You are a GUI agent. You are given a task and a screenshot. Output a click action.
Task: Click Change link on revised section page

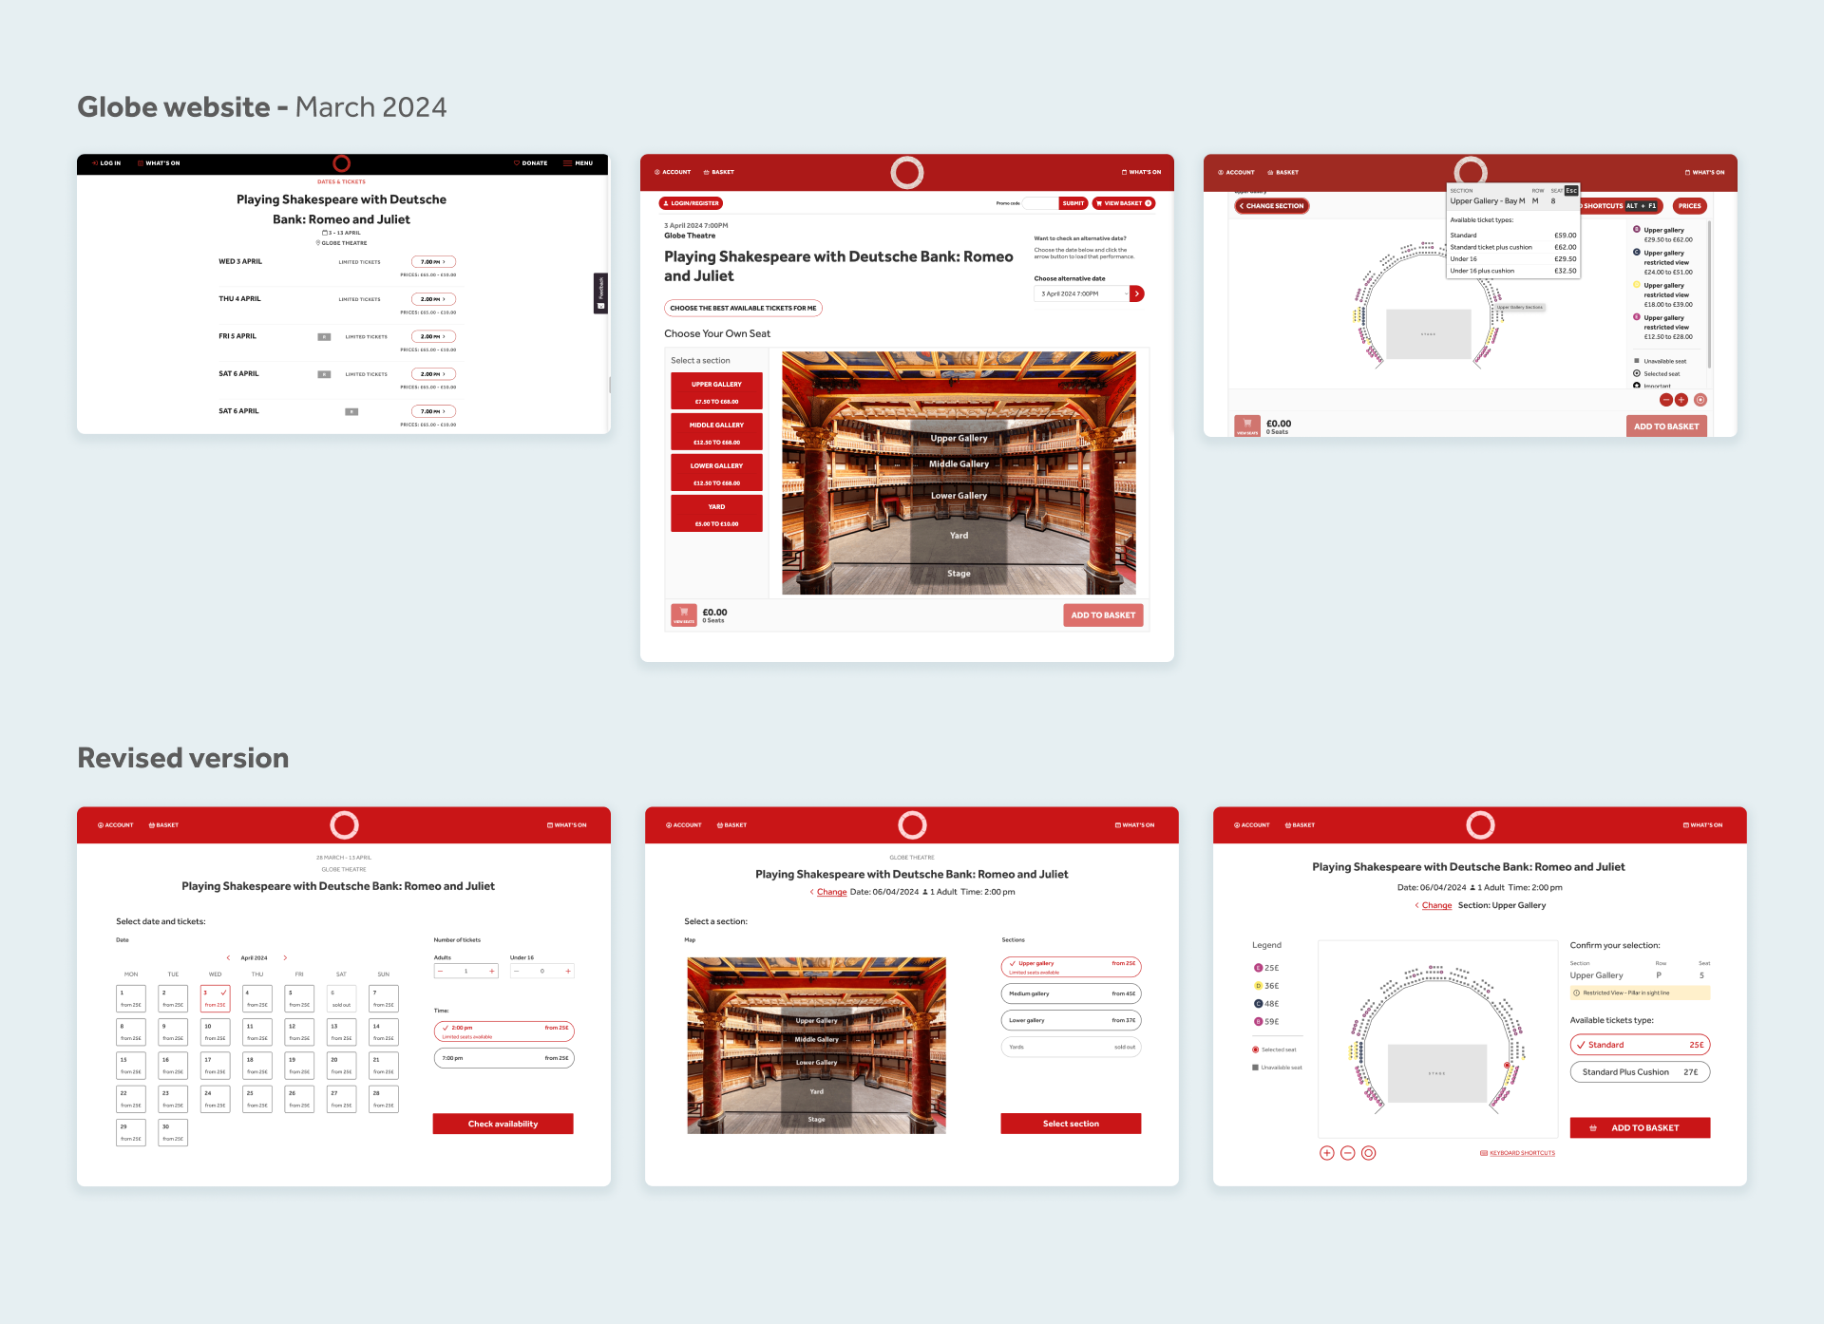[831, 892]
